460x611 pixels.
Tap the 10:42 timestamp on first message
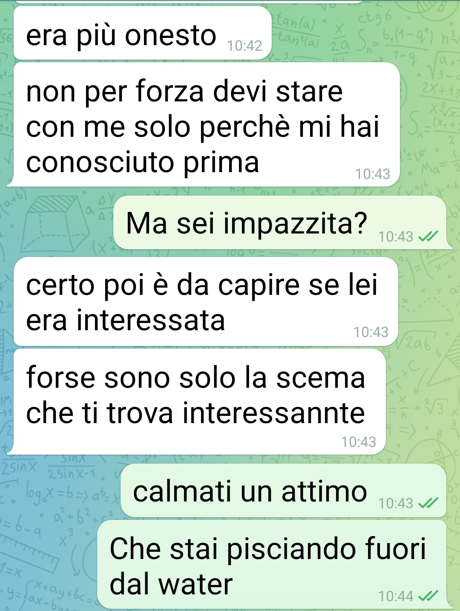tap(244, 46)
